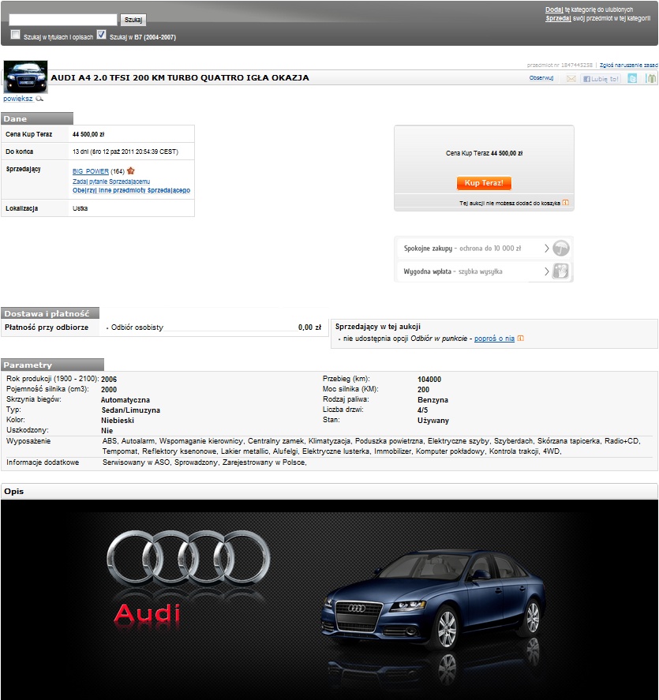This screenshot has width=659, height=700.
Task: Click the location value Ustka
Action: tap(80, 208)
